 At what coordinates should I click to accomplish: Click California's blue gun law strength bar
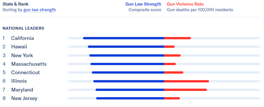(124, 38)
